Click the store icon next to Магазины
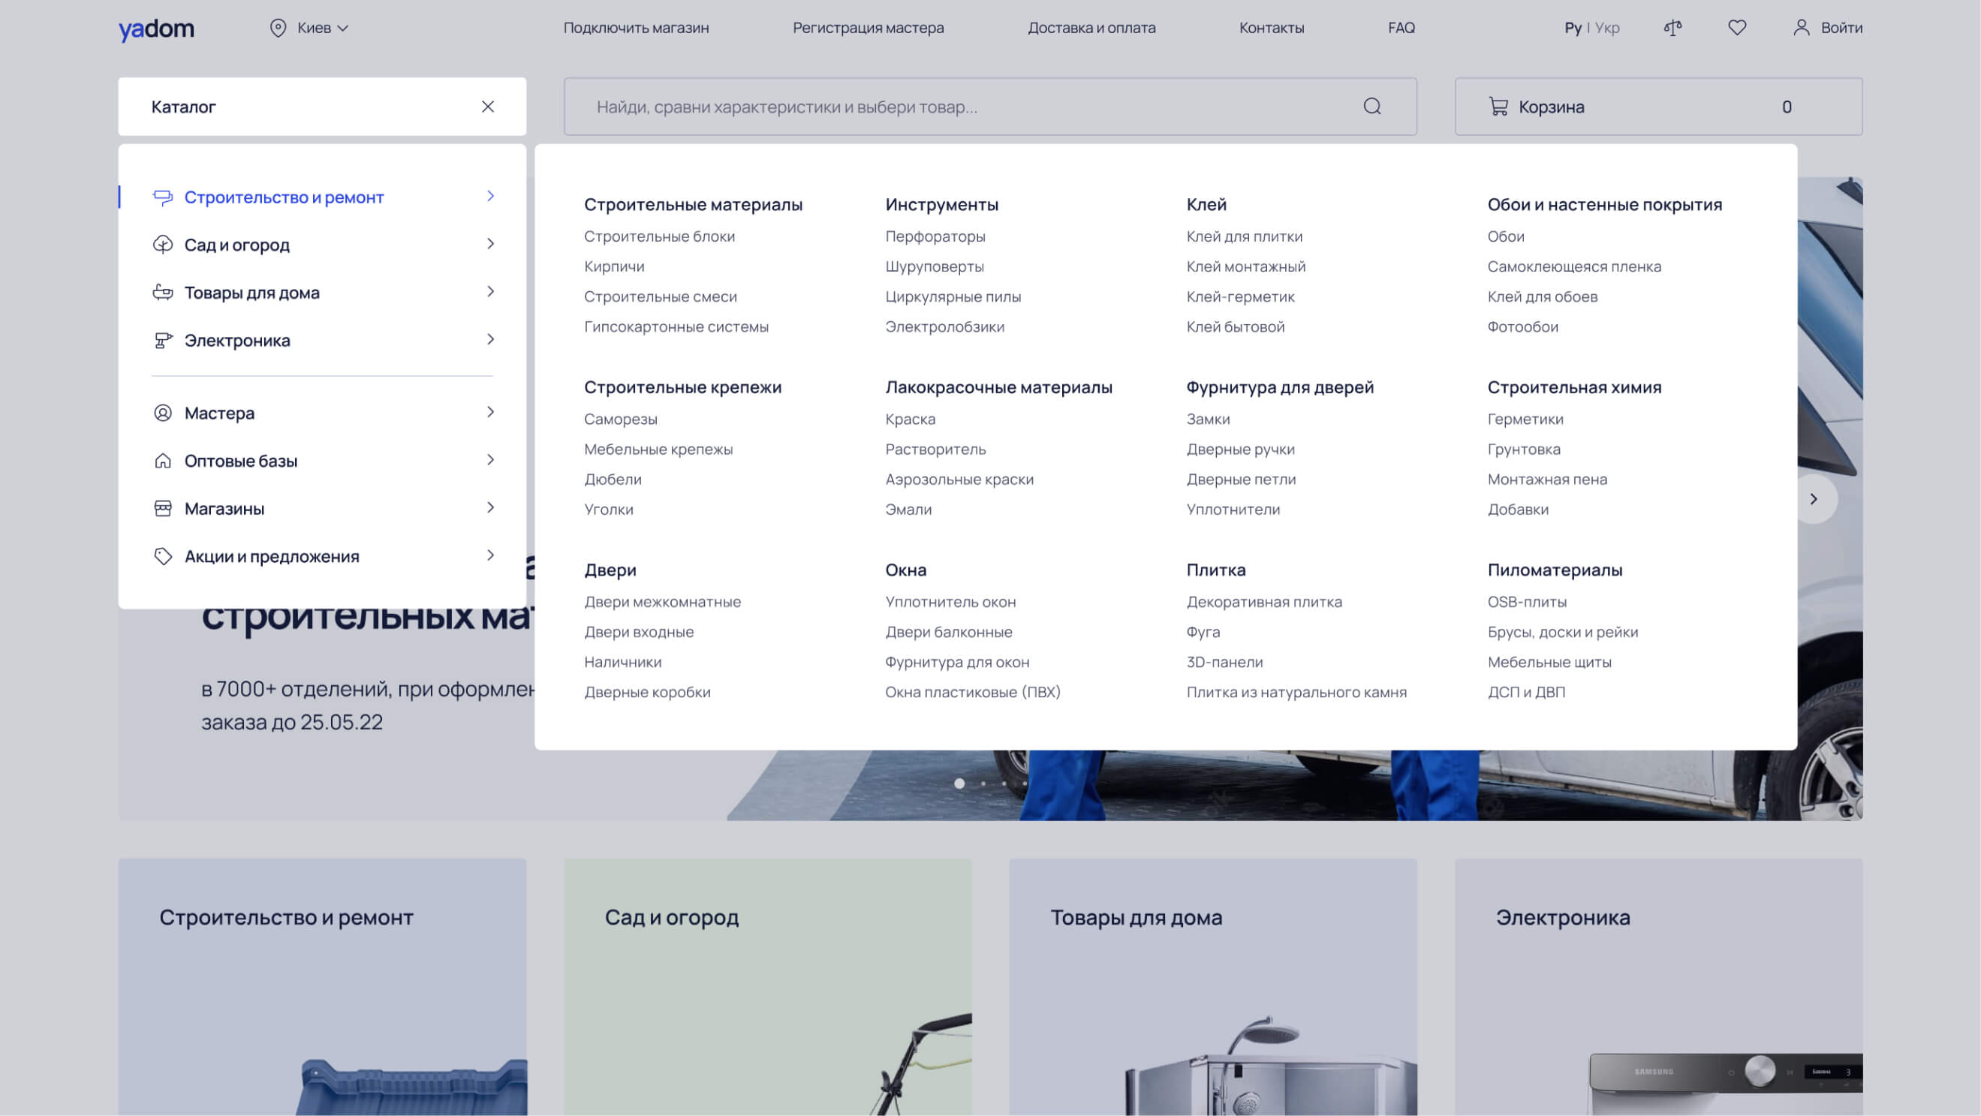 (x=162, y=508)
